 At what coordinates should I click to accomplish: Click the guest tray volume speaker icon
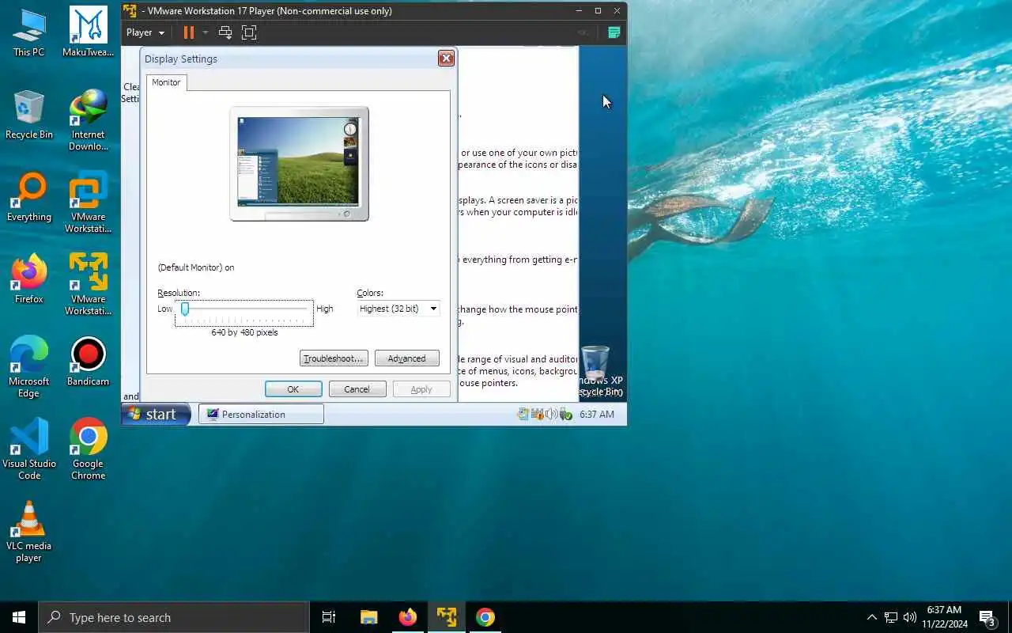pyautogui.click(x=551, y=414)
